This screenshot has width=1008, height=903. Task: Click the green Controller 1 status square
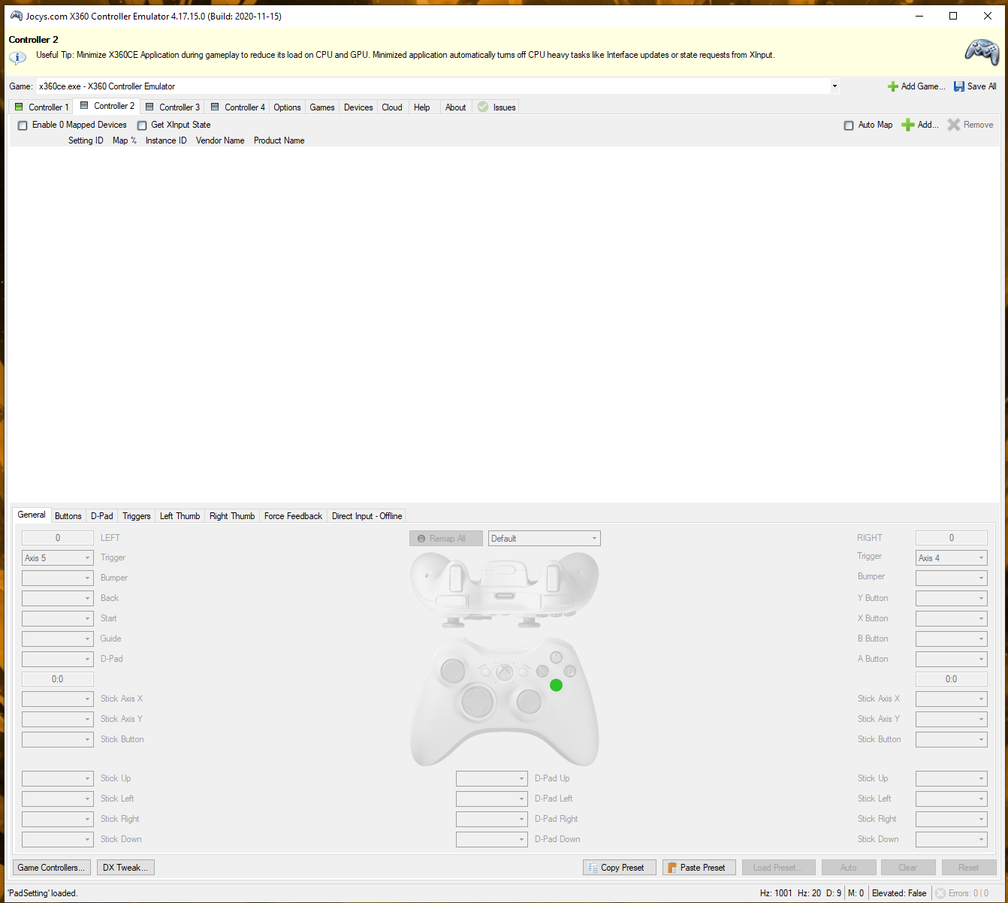(x=20, y=107)
